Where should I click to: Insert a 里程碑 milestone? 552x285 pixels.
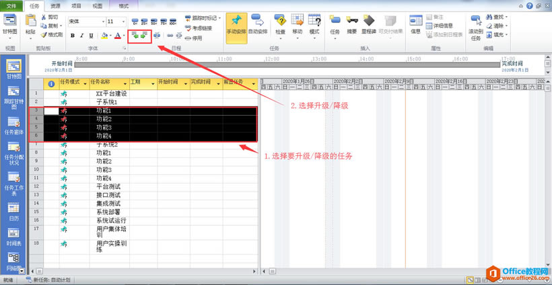(x=369, y=25)
